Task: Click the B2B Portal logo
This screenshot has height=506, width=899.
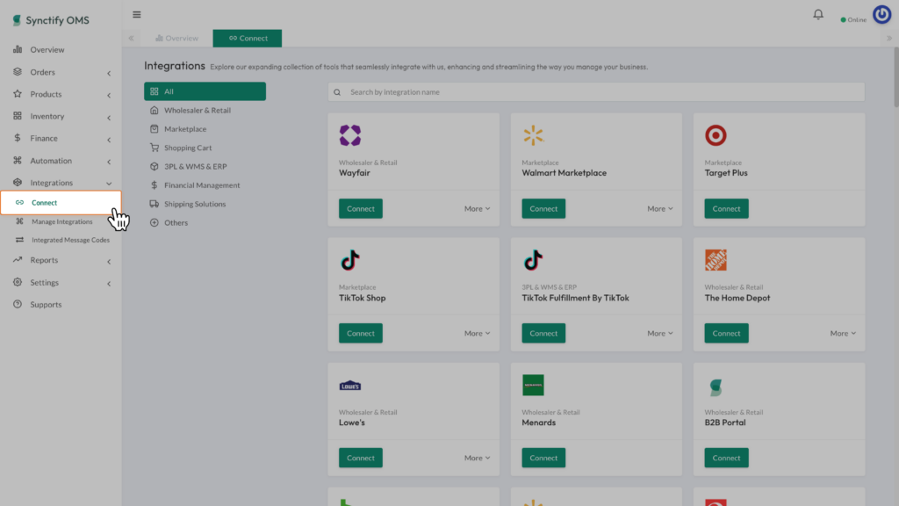Action: (x=716, y=387)
